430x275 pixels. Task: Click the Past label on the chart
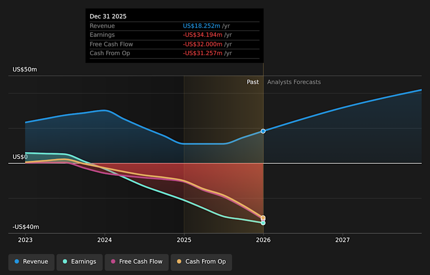(253, 82)
